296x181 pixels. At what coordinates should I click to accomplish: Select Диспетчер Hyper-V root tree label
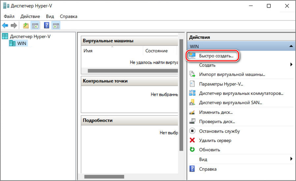point(30,36)
